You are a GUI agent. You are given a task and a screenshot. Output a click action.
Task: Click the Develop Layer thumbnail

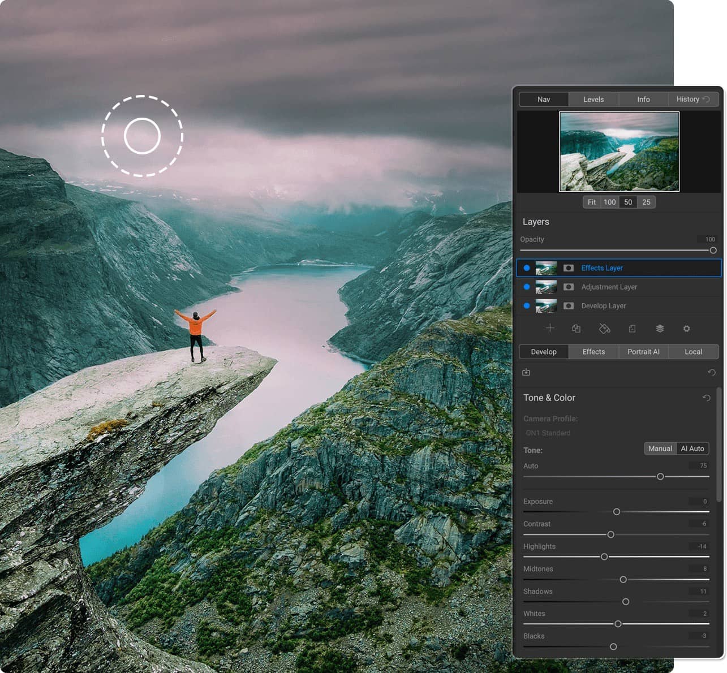546,306
